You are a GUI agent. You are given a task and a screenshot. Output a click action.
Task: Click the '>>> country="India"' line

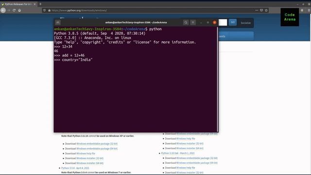(x=73, y=60)
